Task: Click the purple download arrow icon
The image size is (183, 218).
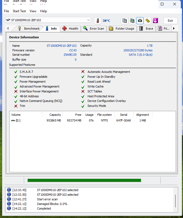Action: tap(155, 21)
